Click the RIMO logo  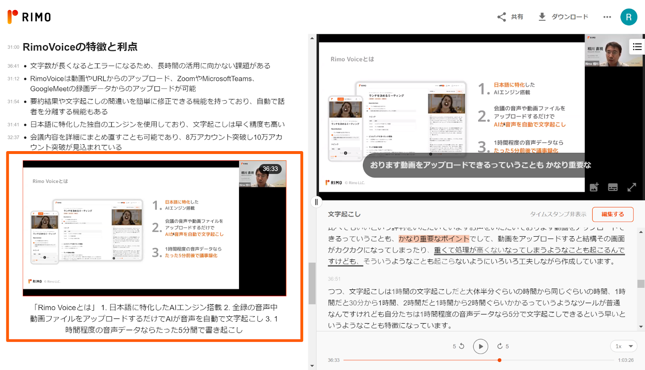coord(28,17)
